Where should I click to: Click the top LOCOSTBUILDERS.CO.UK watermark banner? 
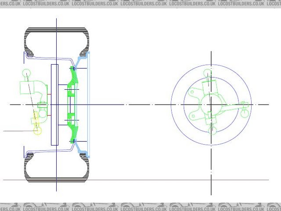point(140,3)
